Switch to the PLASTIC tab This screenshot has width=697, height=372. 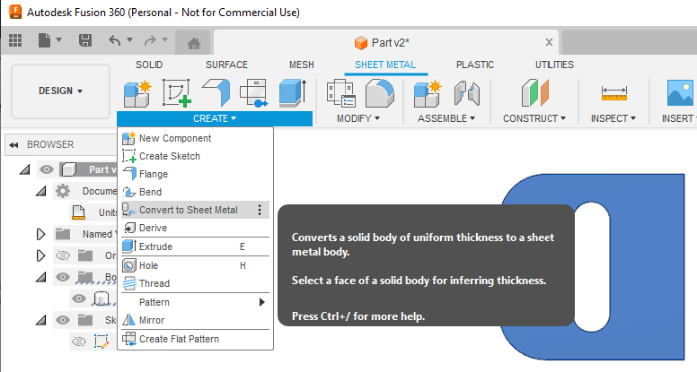click(x=475, y=65)
